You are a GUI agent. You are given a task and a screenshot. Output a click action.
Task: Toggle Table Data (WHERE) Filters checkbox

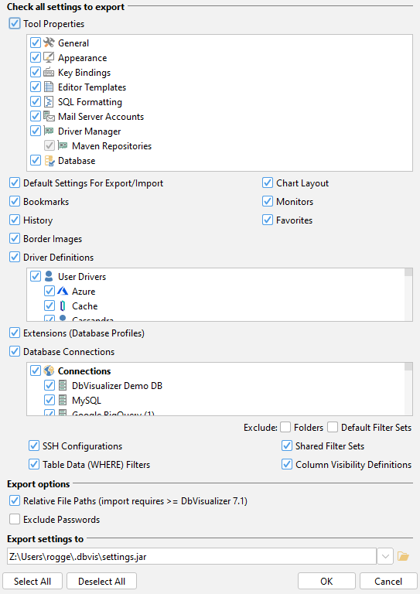pos(34,464)
